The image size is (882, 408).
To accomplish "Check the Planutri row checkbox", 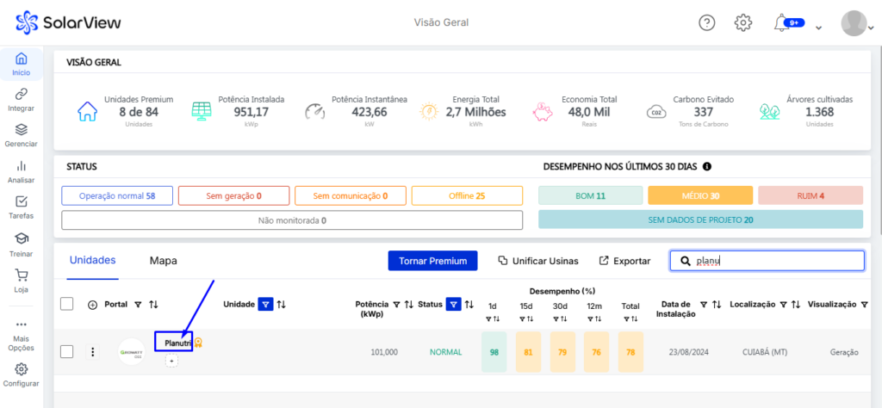I will [x=67, y=352].
